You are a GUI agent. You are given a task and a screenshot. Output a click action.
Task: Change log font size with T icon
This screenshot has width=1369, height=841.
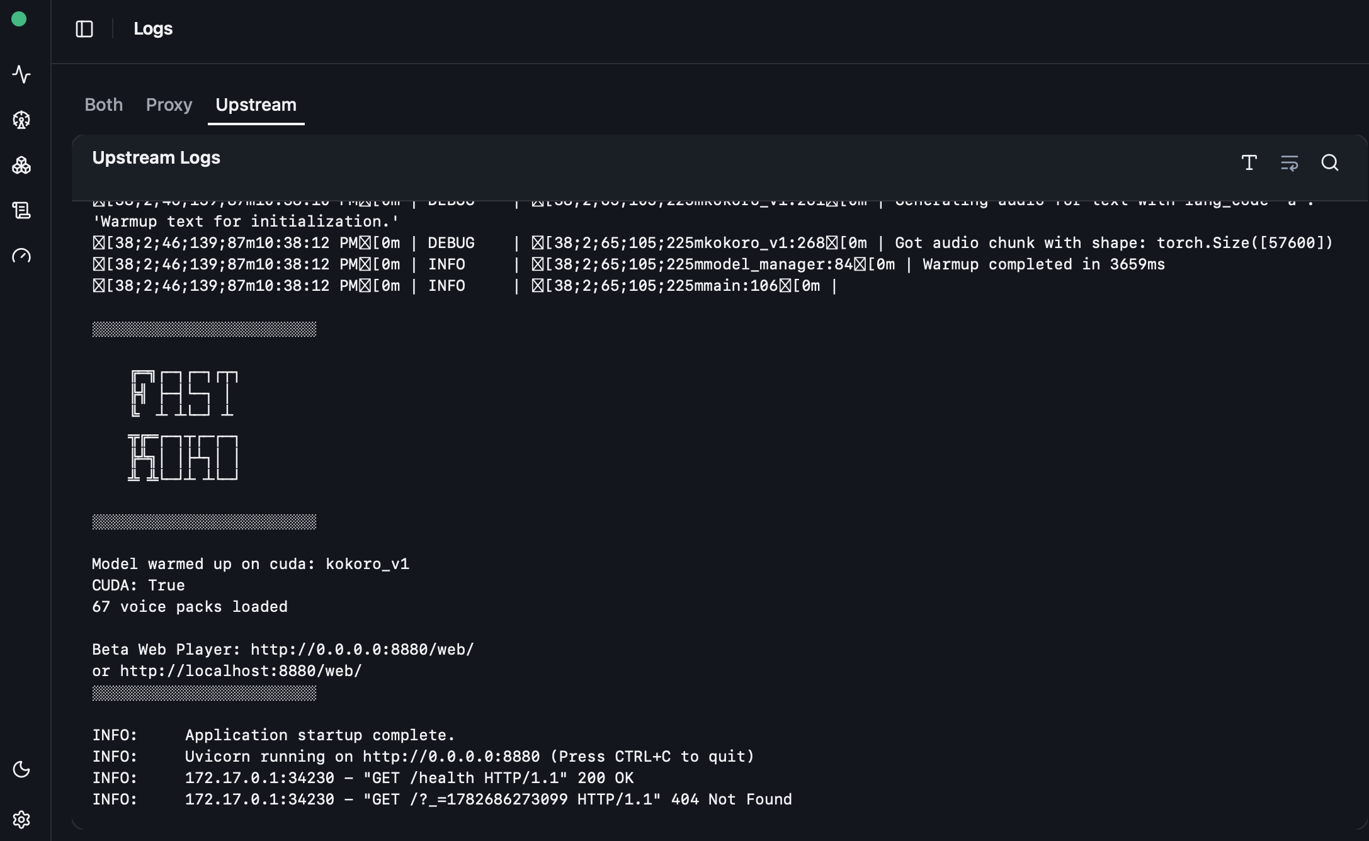pyautogui.click(x=1249, y=163)
